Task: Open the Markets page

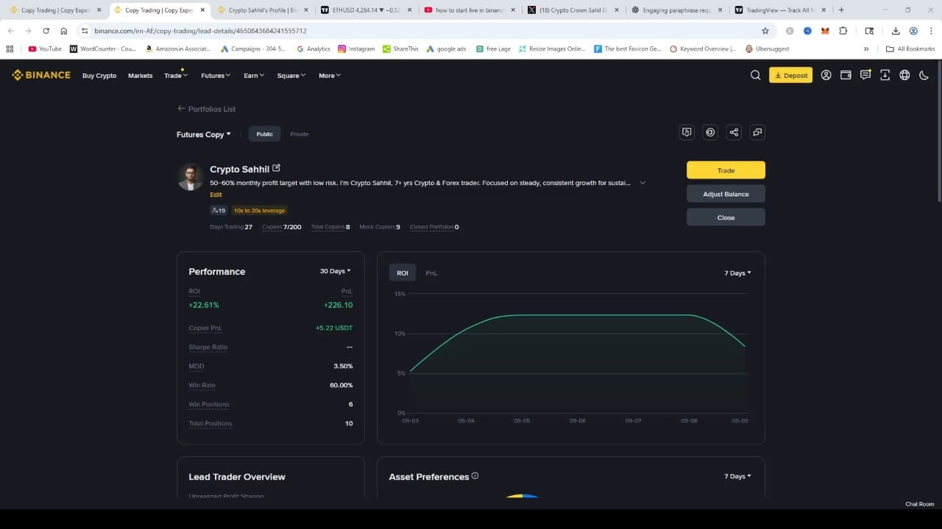Action: pyautogui.click(x=141, y=76)
